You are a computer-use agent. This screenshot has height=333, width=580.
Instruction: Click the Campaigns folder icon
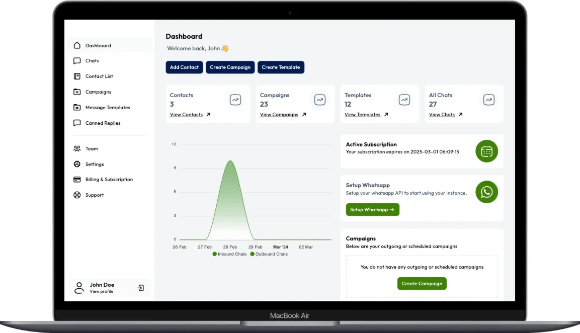[77, 92]
